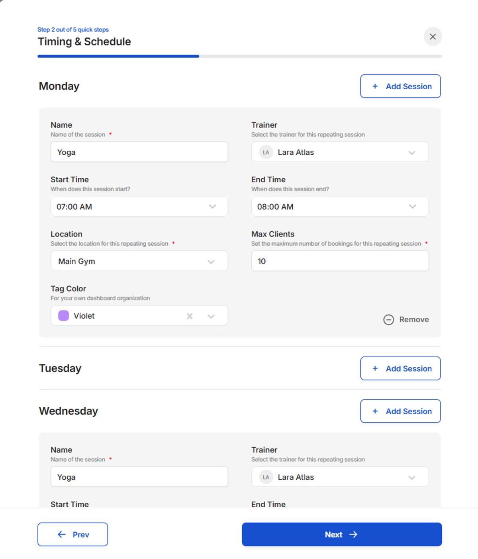This screenshot has height=559, width=478.
Task: Open the Monday Trainer dropdown chevron
Action: 412,153
